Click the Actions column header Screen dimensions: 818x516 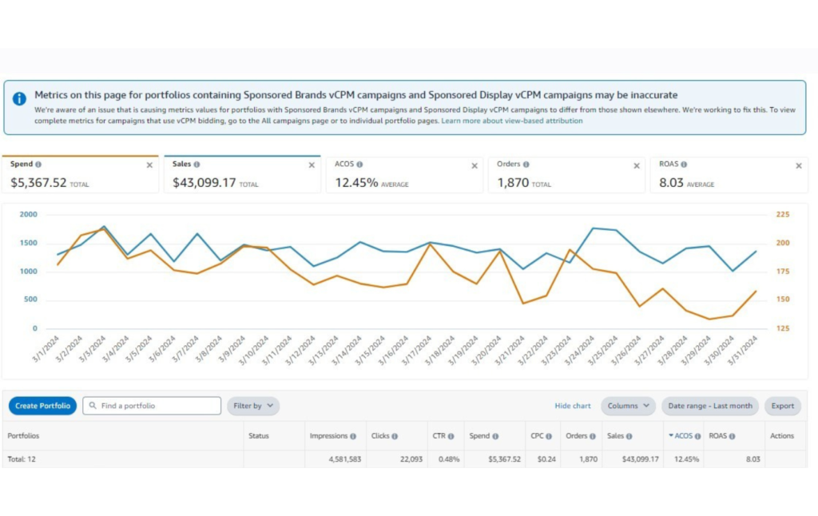click(782, 435)
